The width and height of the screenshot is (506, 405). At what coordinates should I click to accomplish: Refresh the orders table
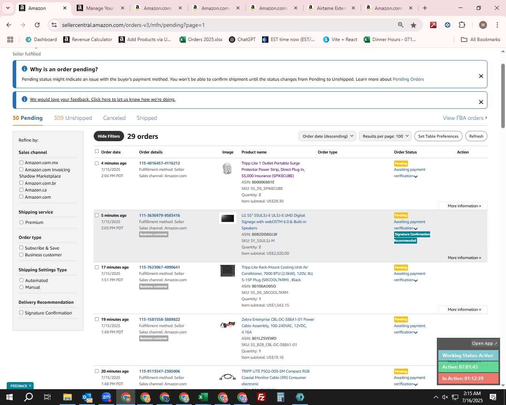pos(476,136)
